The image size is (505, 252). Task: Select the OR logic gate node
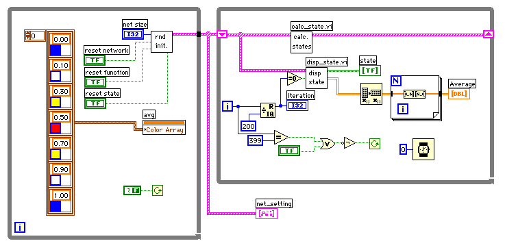tap(328, 144)
